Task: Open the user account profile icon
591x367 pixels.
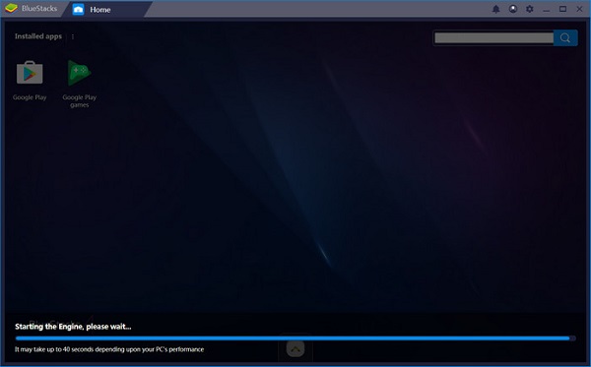Action: coord(513,9)
